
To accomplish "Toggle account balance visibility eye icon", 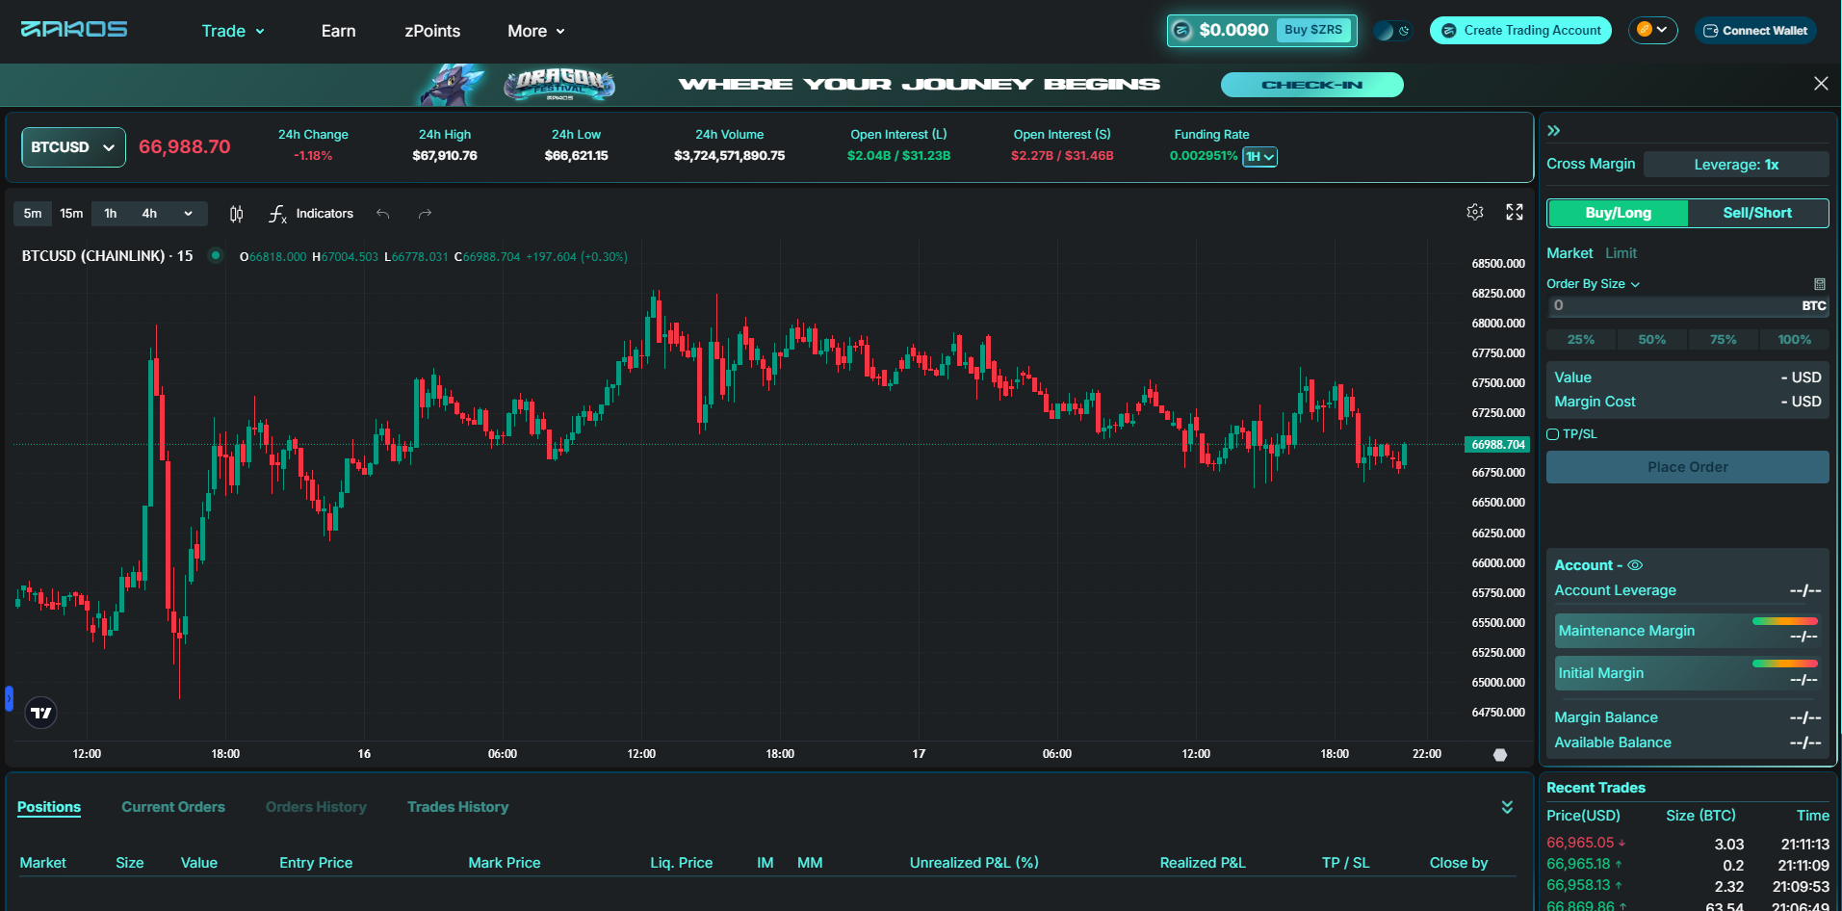I will point(1635,565).
